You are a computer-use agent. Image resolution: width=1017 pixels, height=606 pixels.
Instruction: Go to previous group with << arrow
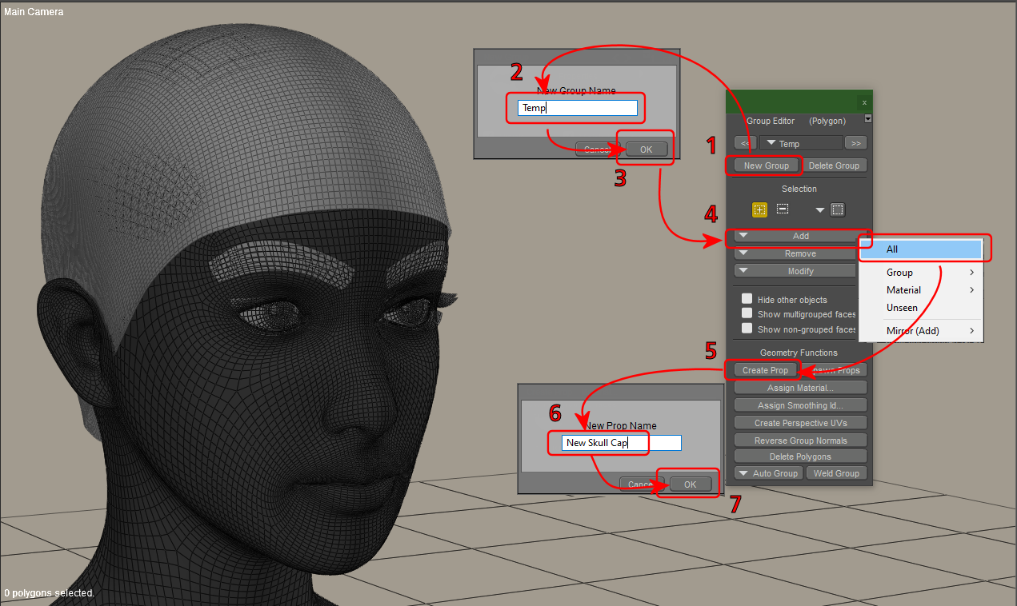(x=744, y=144)
